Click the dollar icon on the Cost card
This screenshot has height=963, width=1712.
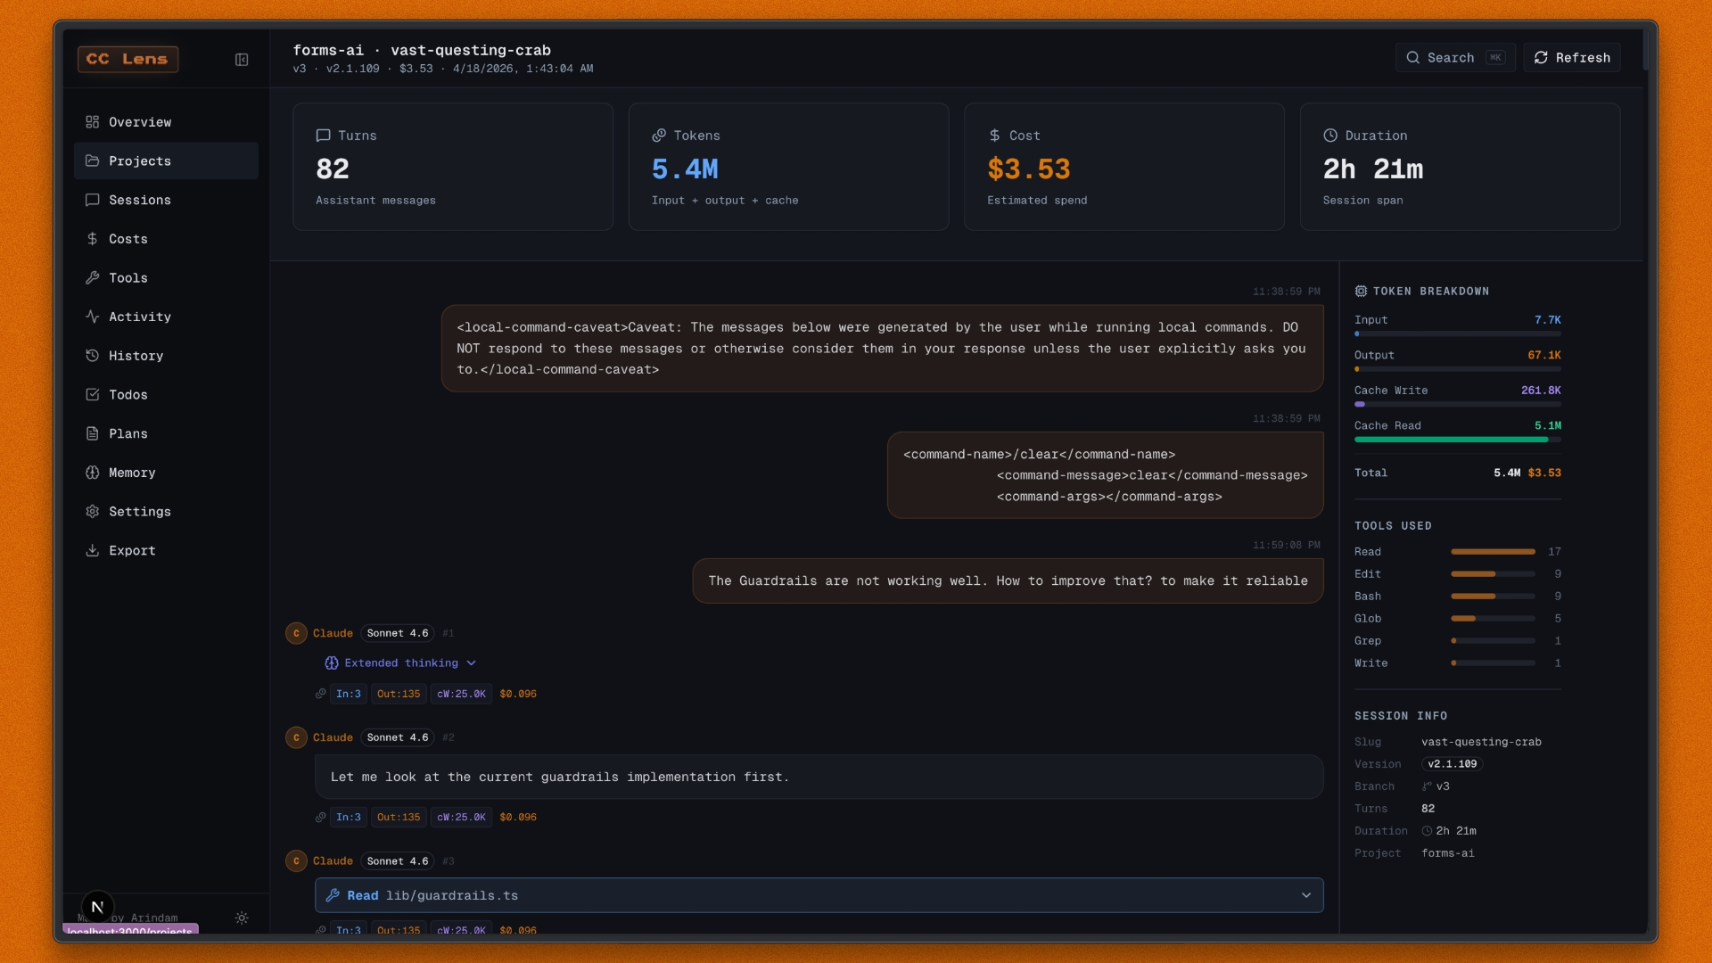[x=994, y=136]
